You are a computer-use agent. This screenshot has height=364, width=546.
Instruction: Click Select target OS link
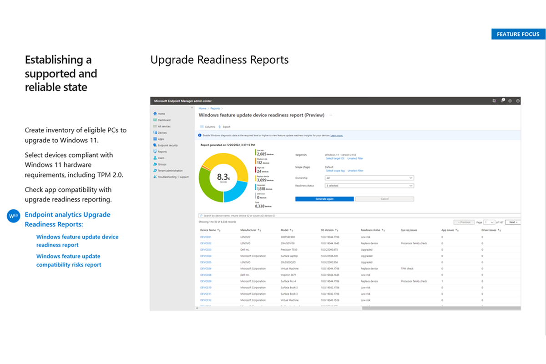tap(335, 158)
